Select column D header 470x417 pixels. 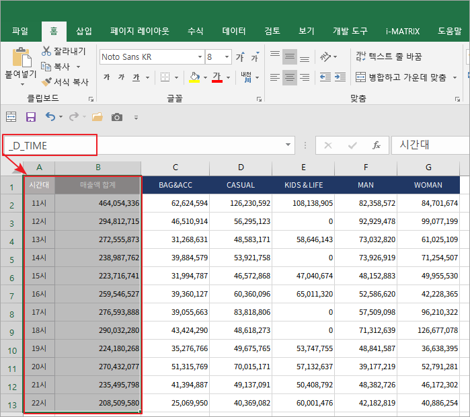(x=241, y=167)
